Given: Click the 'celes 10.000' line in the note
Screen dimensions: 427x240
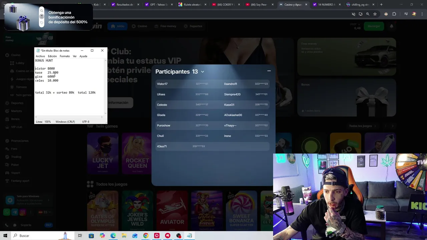Looking at the screenshot, I should pos(47,81).
